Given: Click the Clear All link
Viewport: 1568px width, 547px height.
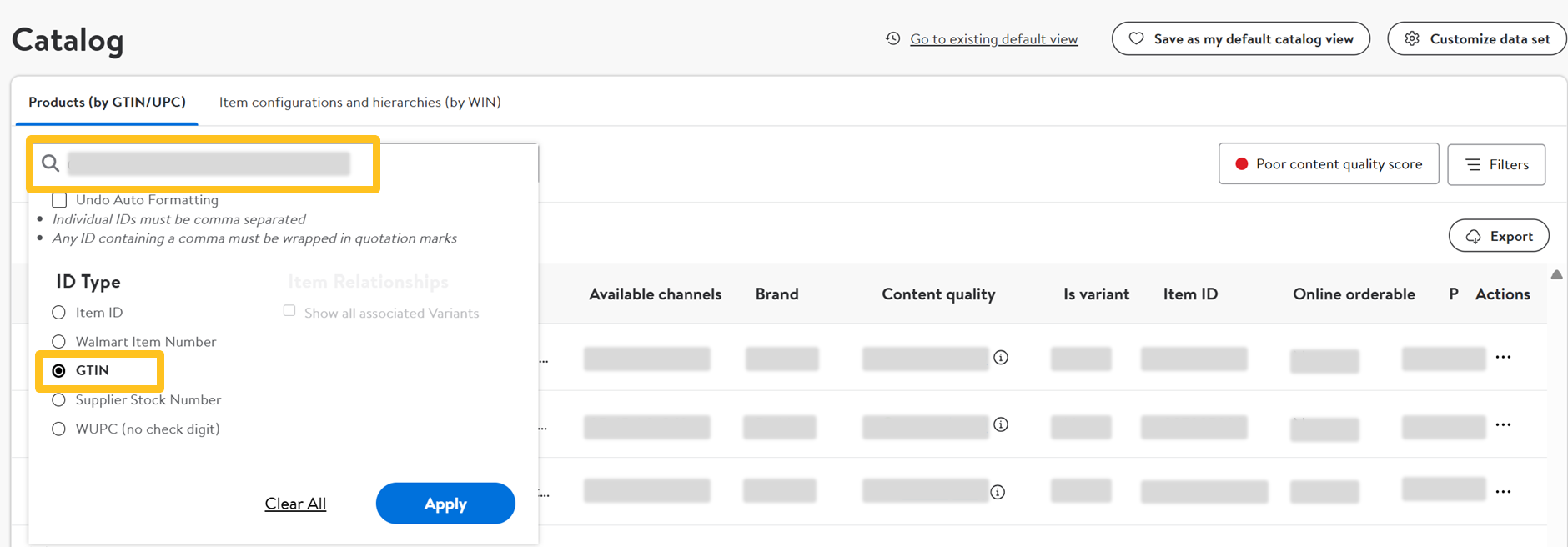Looking at the screenshot, I should coord(295,504).
